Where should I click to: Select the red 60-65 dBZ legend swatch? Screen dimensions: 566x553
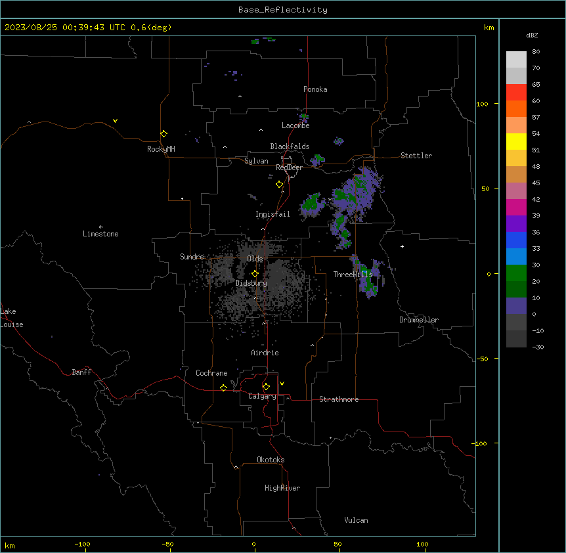tap(516, 93)
